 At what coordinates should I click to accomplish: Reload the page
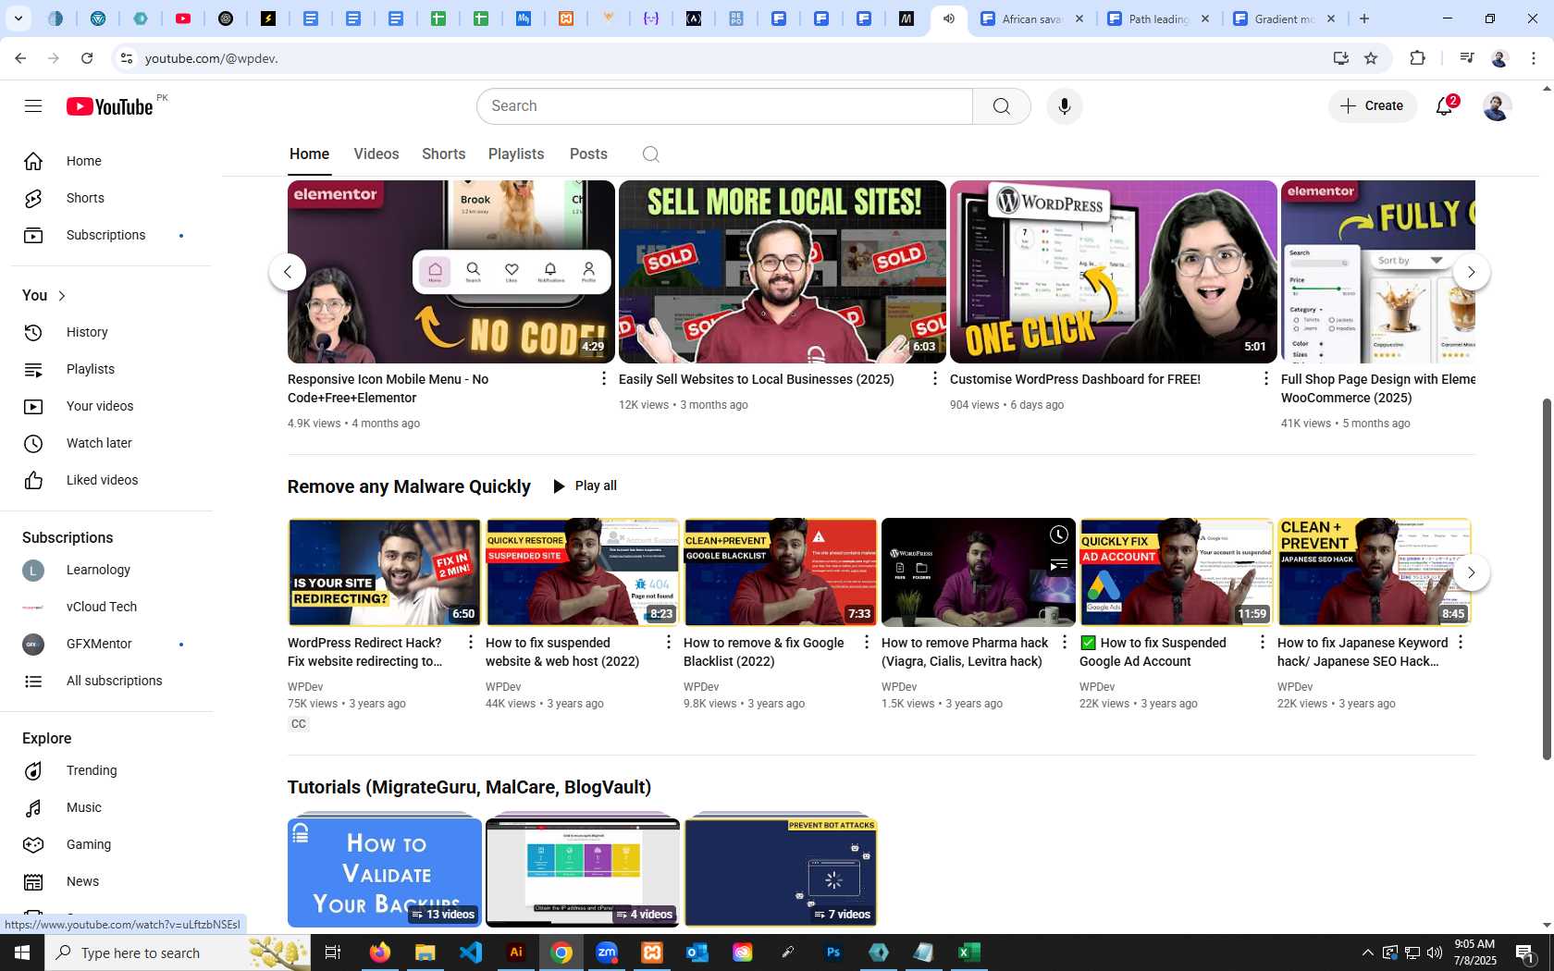coord(87,58)
